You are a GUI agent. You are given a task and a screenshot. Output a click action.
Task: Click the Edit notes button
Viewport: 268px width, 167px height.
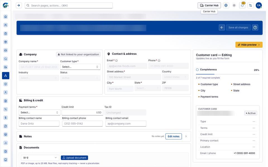pos(173,136)
